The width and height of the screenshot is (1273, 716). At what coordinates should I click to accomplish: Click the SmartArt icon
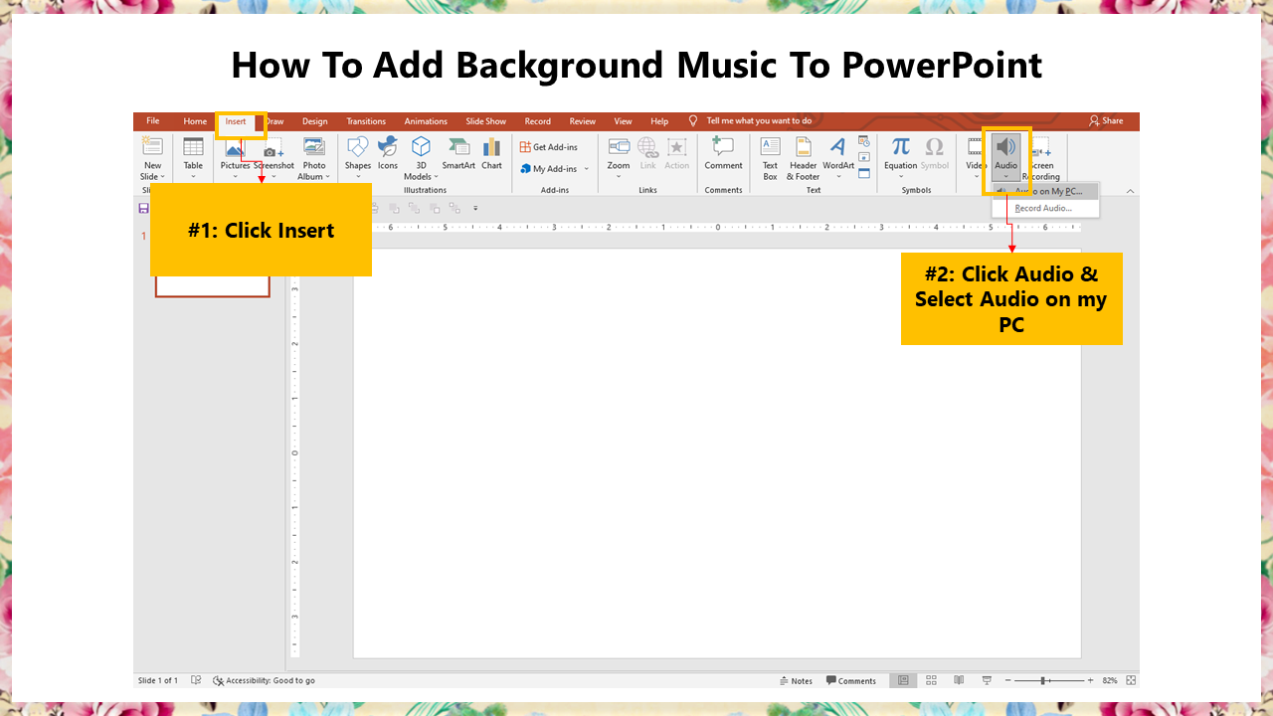coord(458,146)
